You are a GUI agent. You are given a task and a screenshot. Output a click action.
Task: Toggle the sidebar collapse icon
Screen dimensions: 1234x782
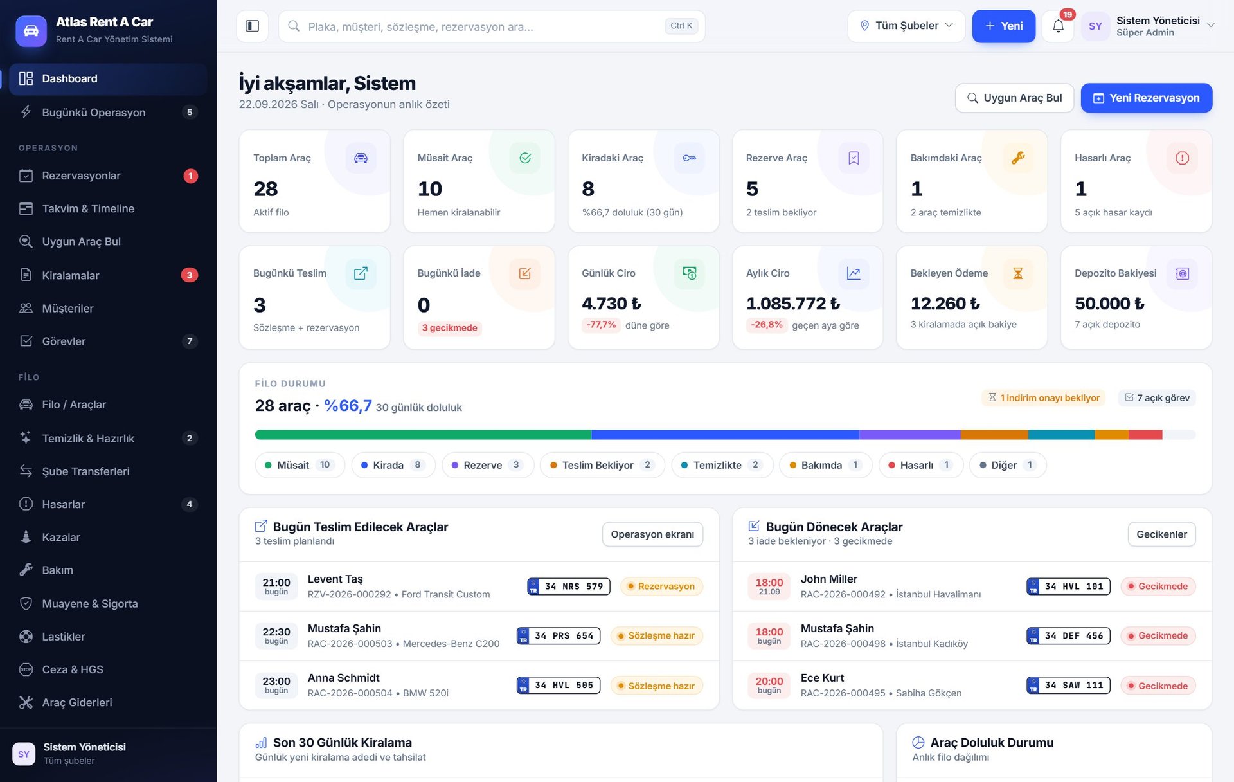coord(252,26)
